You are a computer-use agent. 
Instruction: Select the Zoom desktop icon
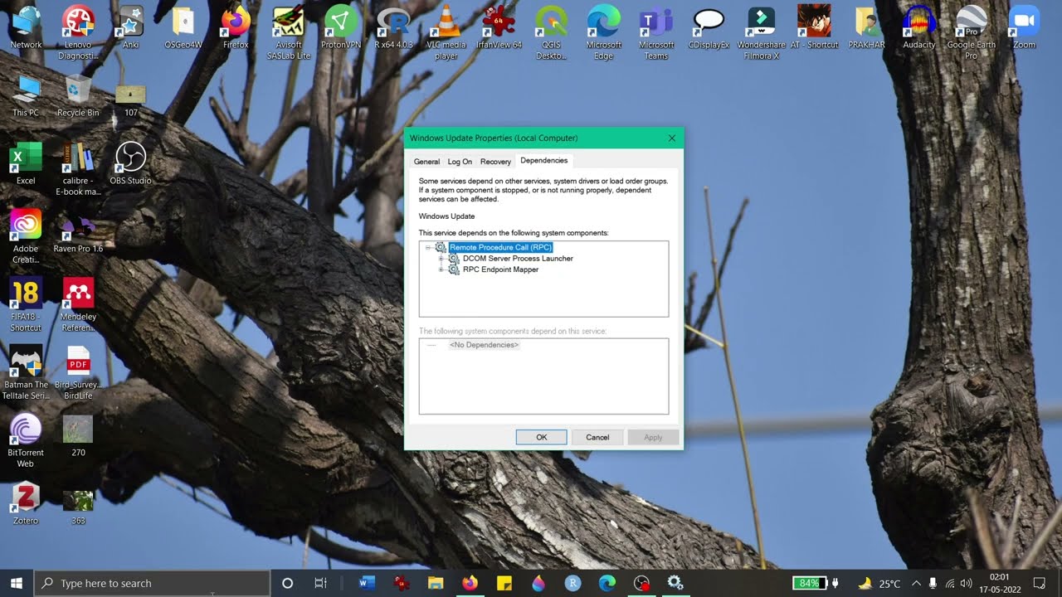[1024, 27]
